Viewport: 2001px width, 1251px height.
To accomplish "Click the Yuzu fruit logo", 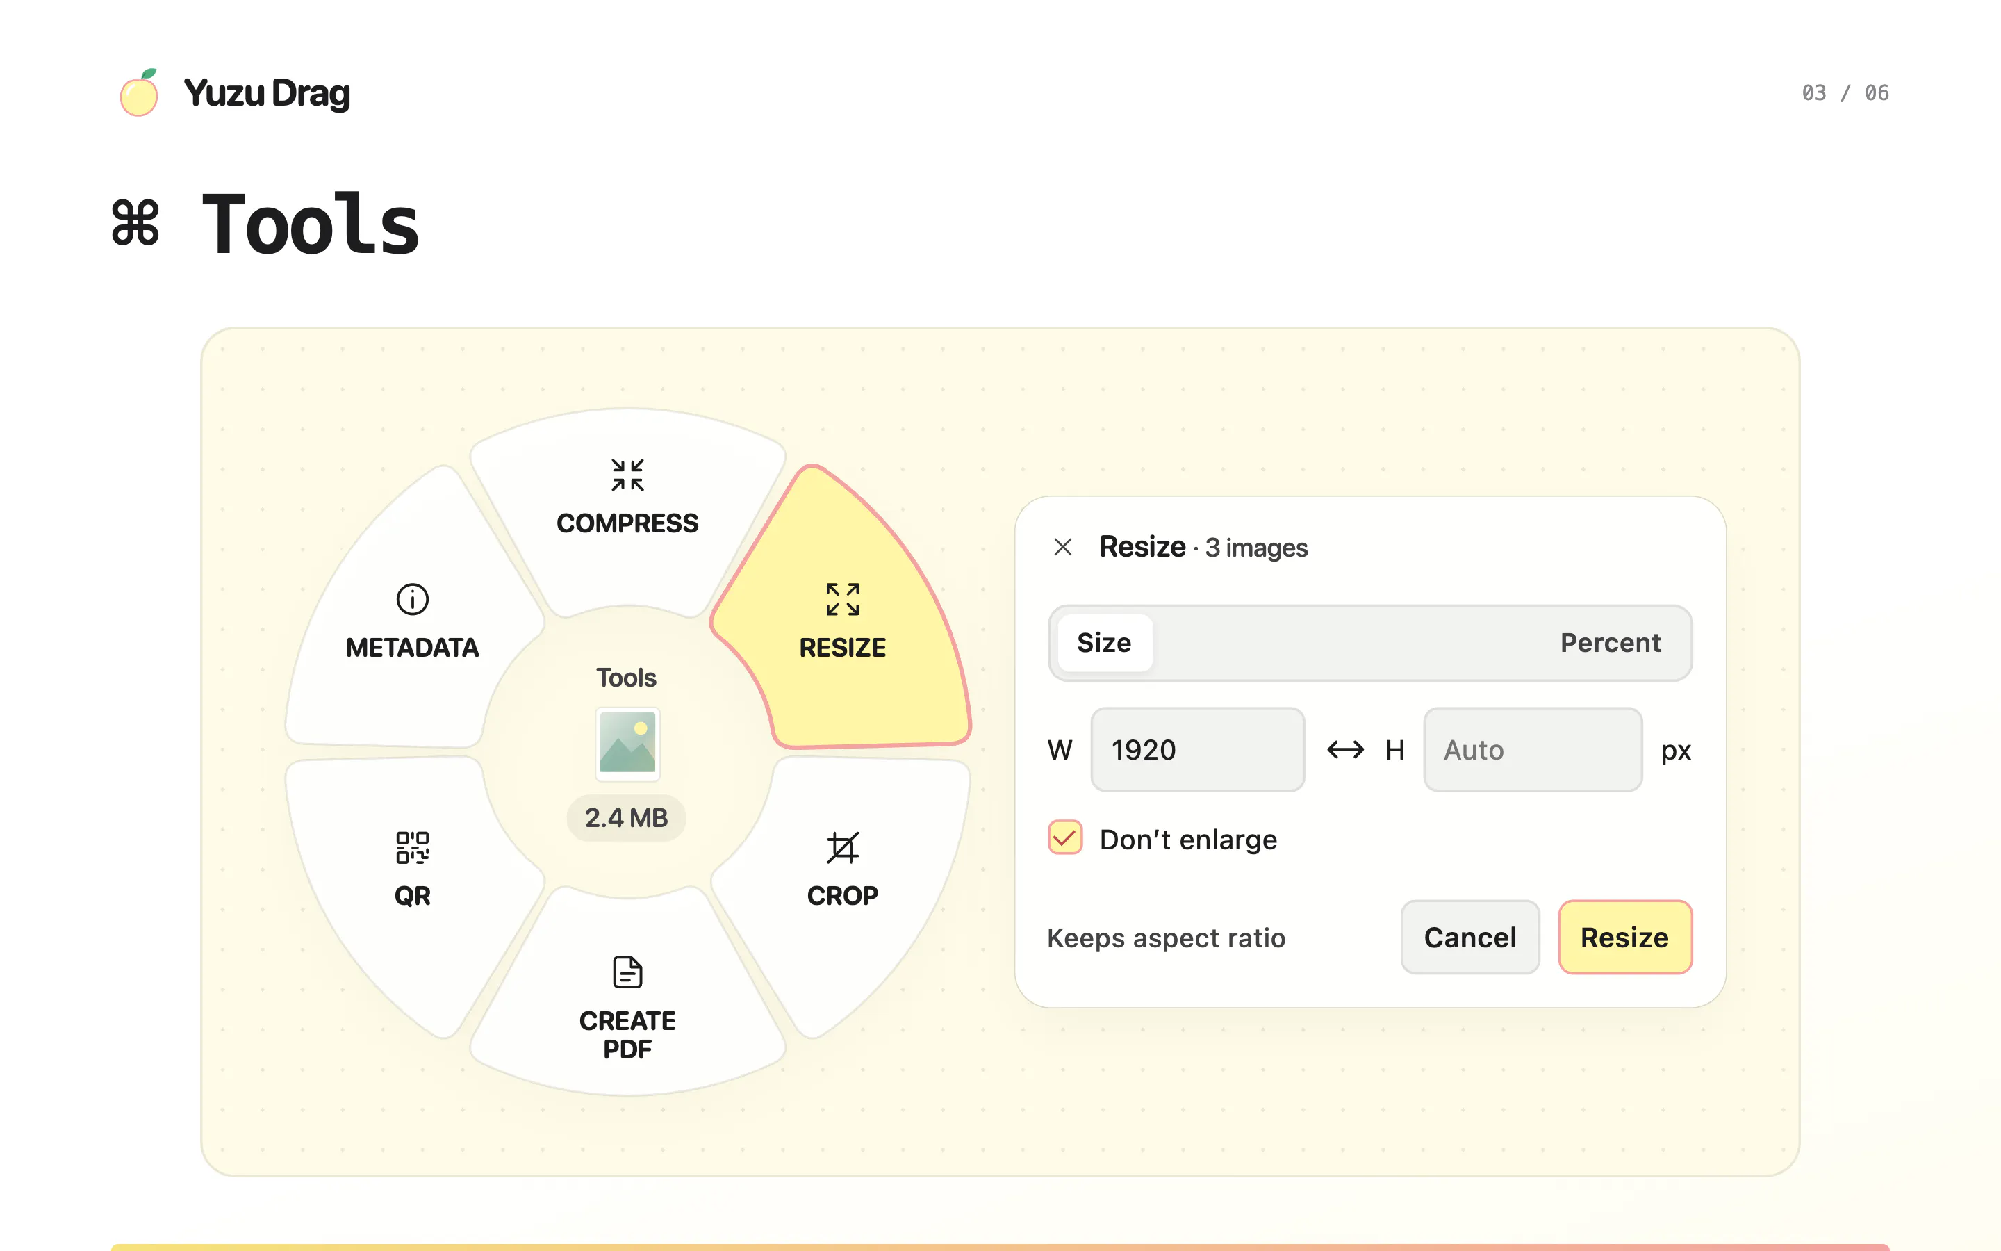I will (139, 92).
